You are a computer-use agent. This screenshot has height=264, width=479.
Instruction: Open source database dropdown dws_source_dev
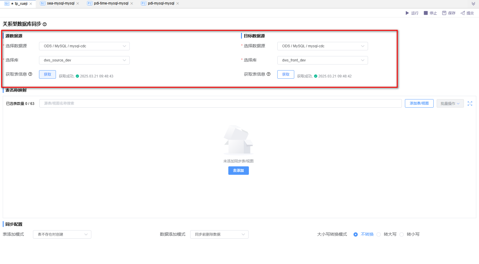click(84, 60)
